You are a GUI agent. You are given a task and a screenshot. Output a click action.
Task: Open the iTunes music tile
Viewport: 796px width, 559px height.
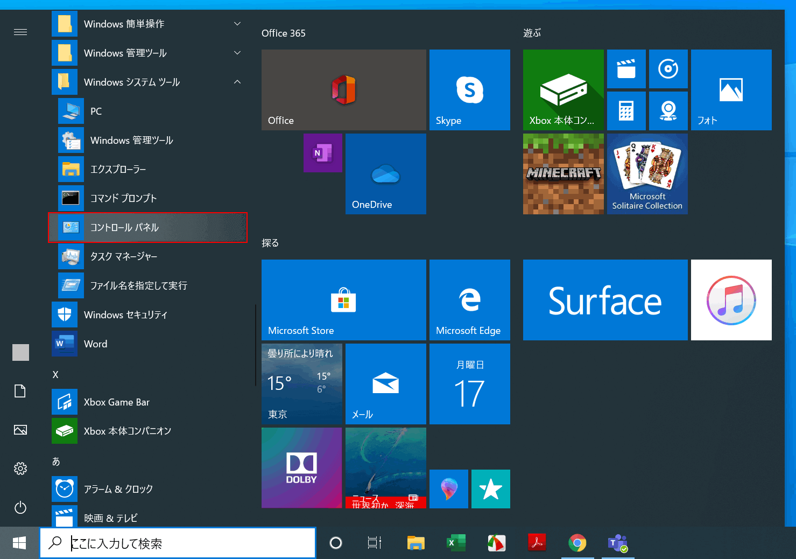tap(731, 300)
